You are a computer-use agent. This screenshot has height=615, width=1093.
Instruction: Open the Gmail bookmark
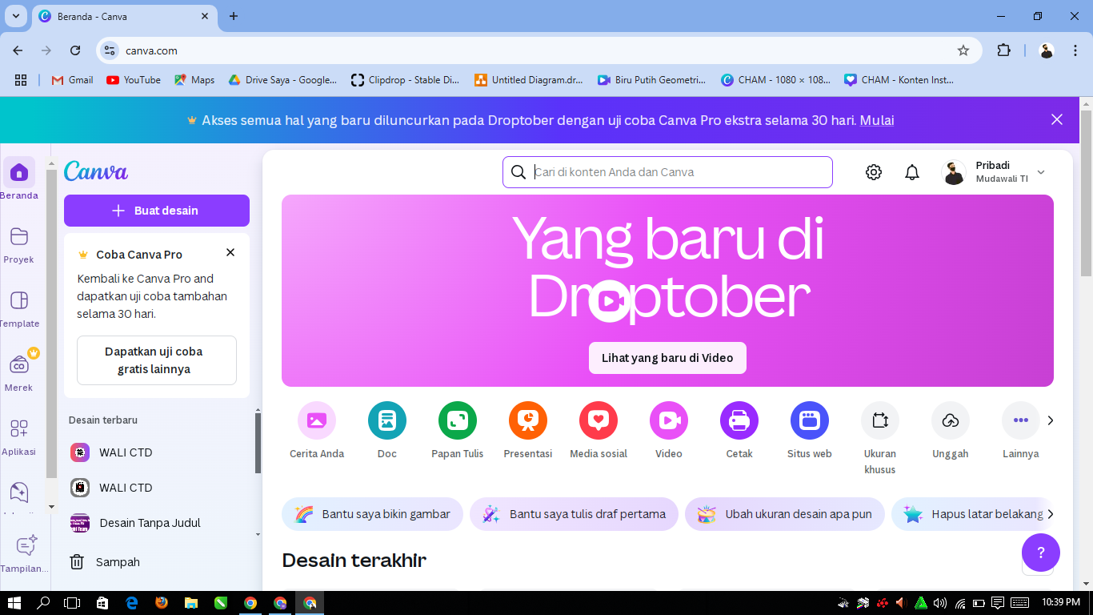click(x=72, y=80)
